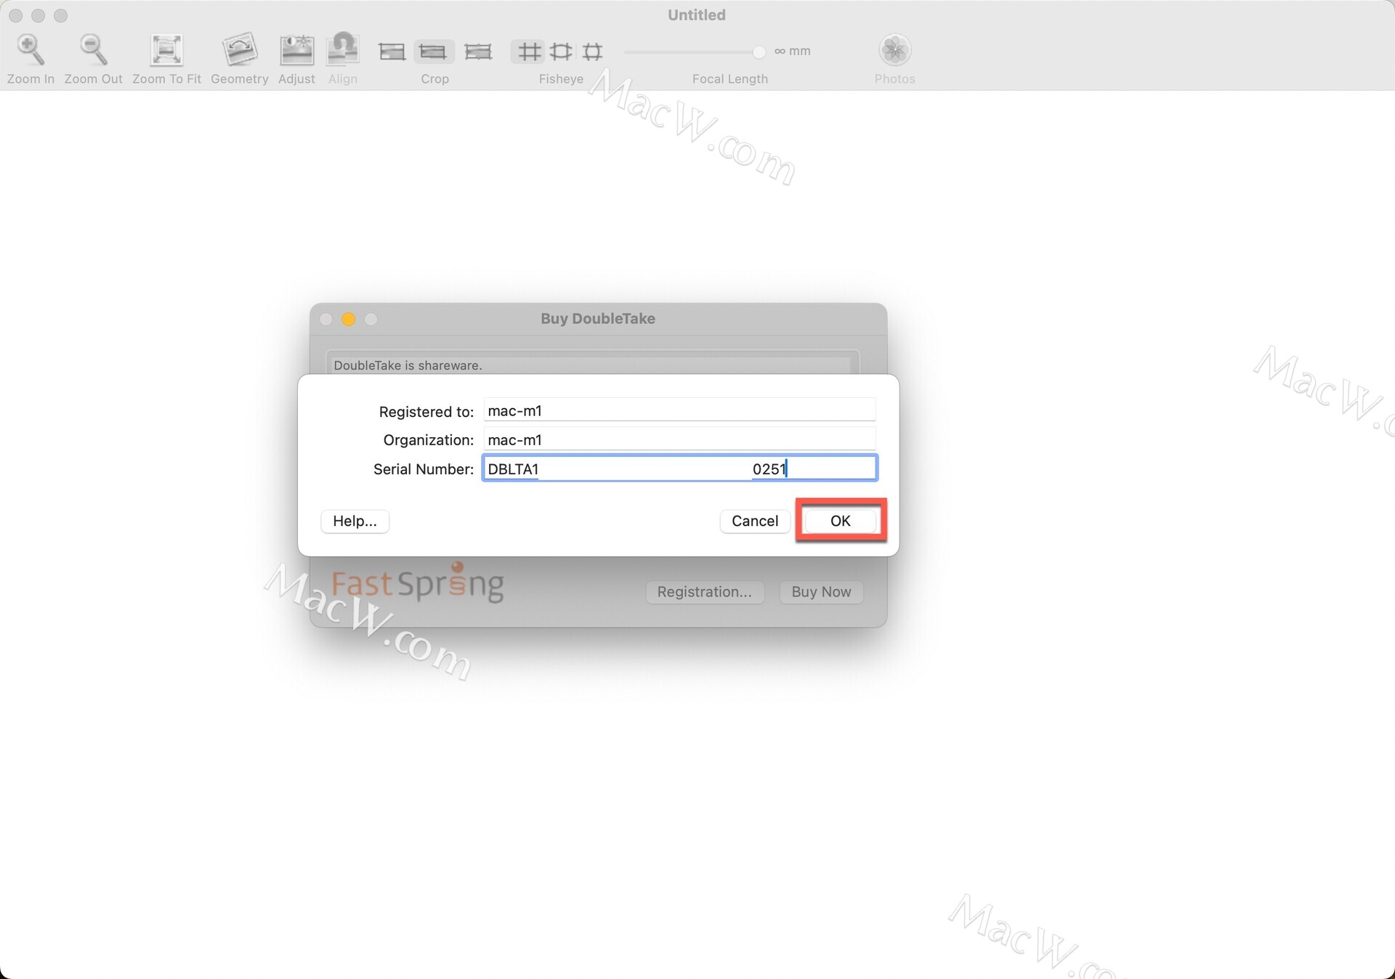1395x979 pixels.
Task: Click the Zoom Out magnifier icon
Action: 93,51
